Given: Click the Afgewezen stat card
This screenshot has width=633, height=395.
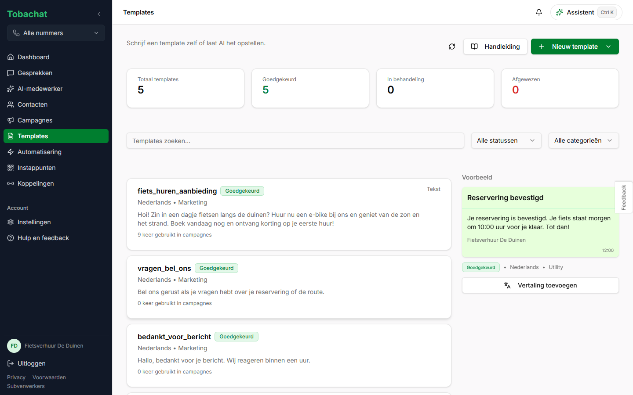Looking at the screenshot, I should click(x=560, y=88).
